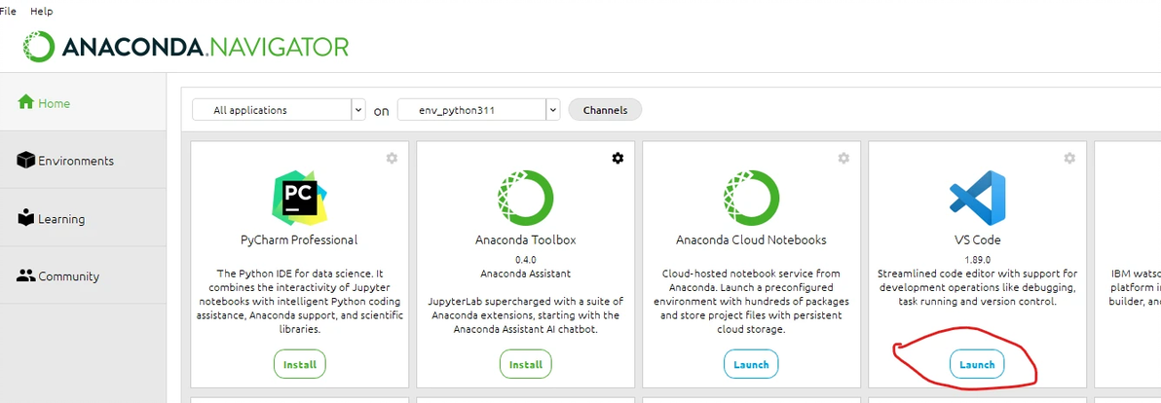Click the Anaconda Toolbox logo icon
1161x403 pixels.
(525, 198)
